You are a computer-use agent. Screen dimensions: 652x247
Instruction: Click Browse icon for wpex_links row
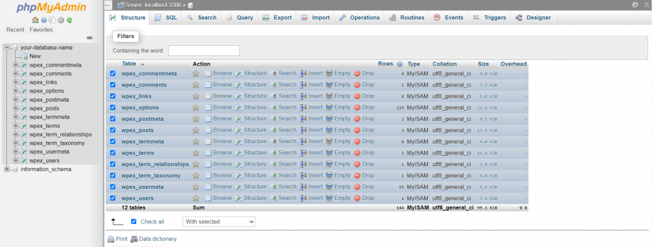tap(208, 96)
